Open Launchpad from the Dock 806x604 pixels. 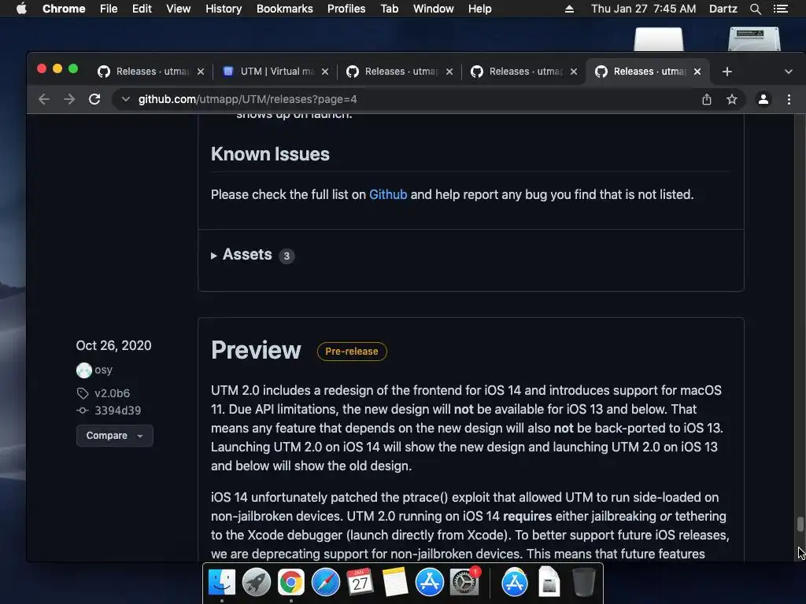click(256, 583)
